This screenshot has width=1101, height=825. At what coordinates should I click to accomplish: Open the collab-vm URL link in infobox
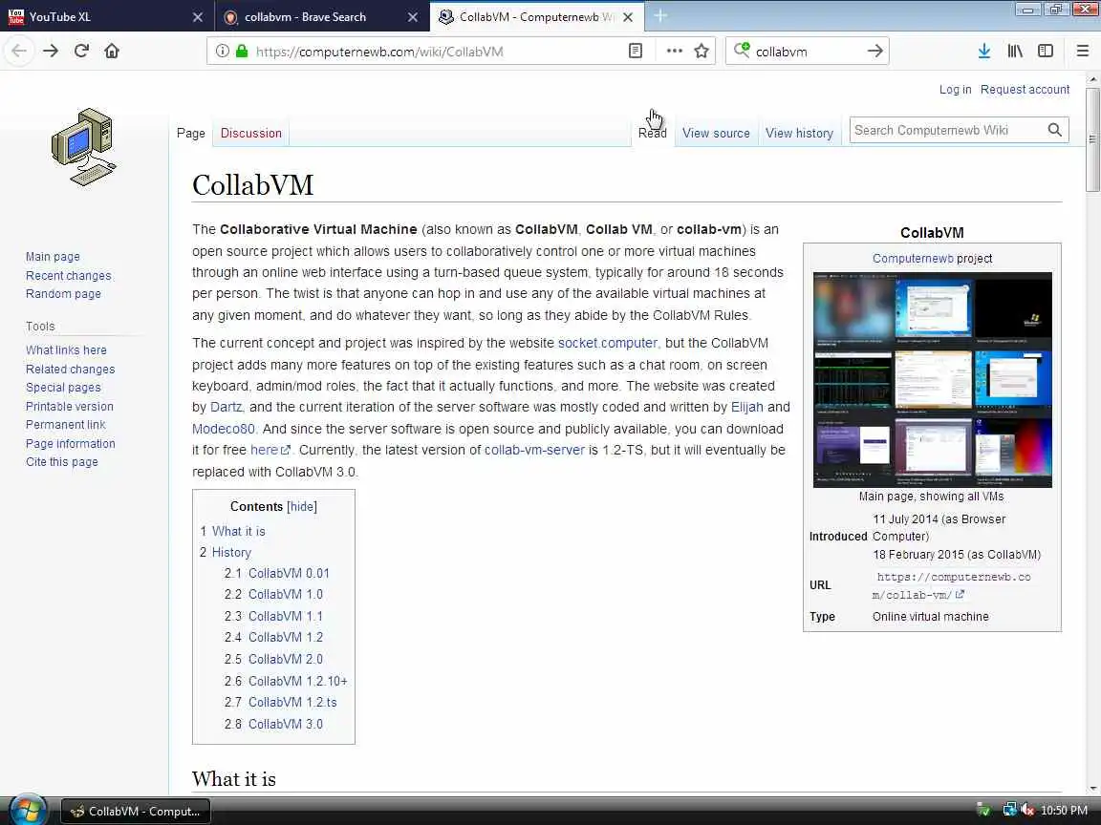click(x=952, y=585)
